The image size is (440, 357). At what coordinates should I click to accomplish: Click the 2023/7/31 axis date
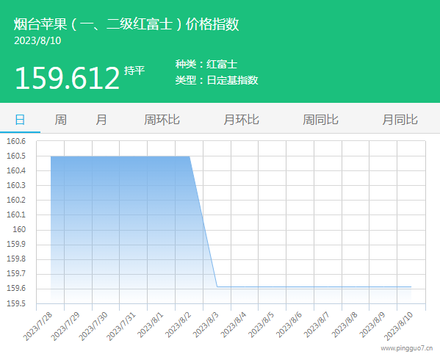(x=121, y=326)
